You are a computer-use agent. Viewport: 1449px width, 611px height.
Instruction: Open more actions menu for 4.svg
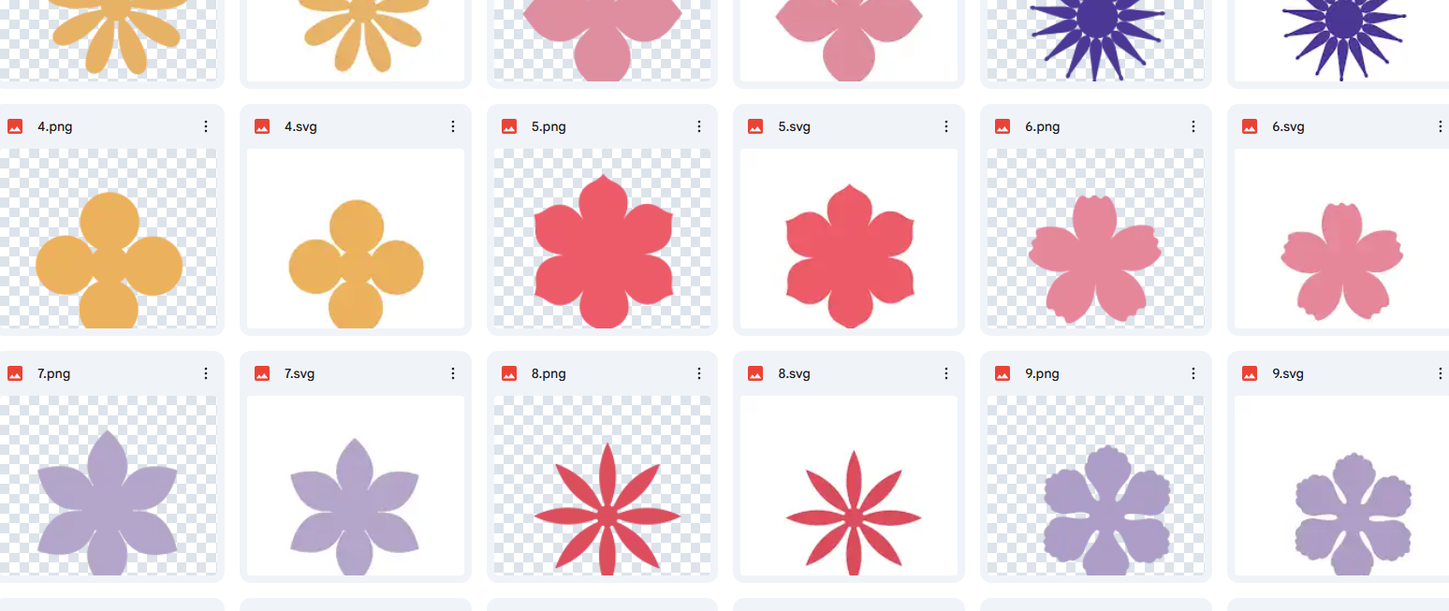click(x=453, y=126)
